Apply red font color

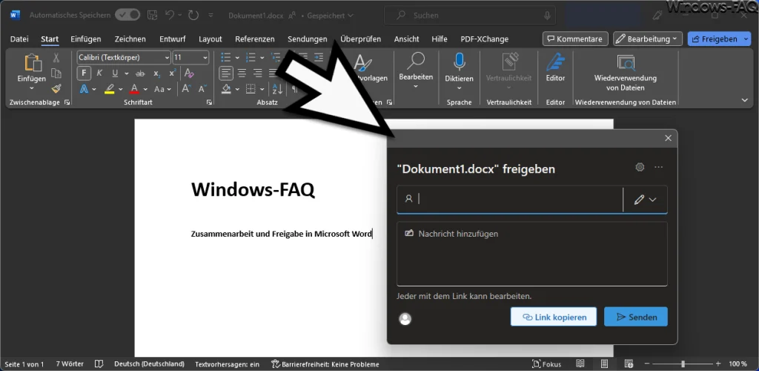[135, 89]
